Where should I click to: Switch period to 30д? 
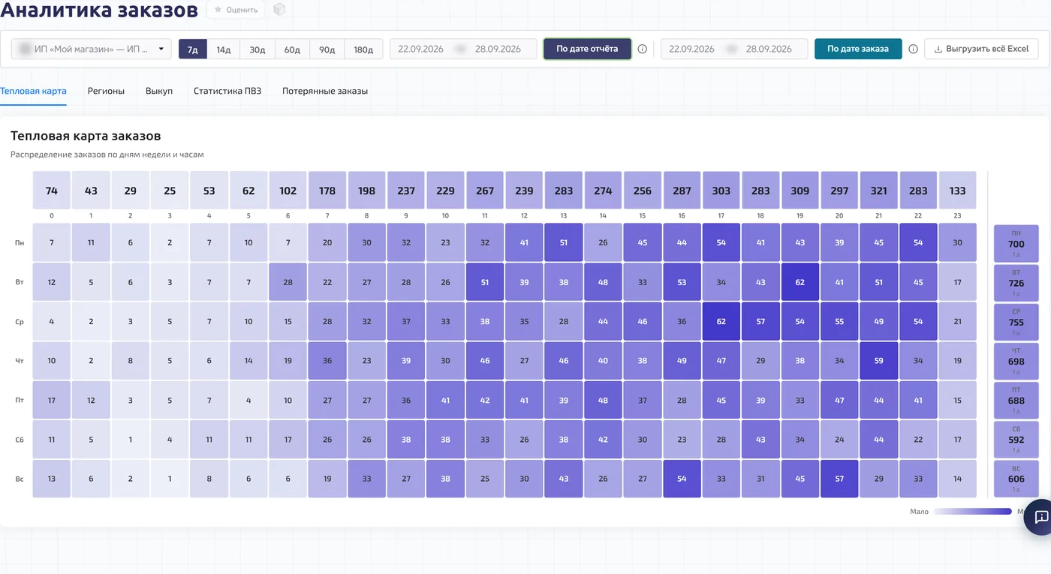pyautogui.click(x=257, y=50)
